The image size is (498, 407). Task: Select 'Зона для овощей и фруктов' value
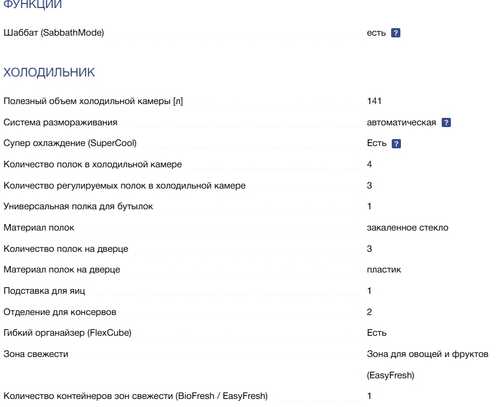click(x=427, y=354)
